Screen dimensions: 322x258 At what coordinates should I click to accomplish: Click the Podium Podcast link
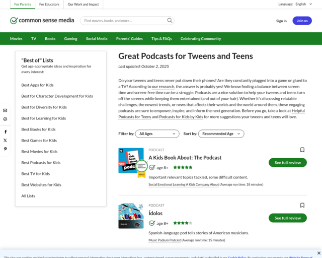click(170, 240)
